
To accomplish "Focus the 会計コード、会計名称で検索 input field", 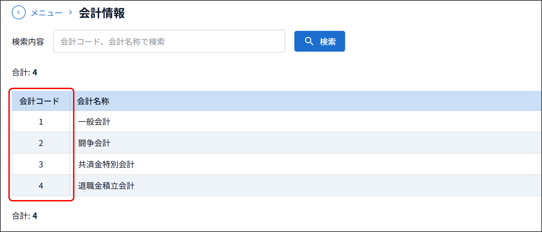I will pos(169,41).
